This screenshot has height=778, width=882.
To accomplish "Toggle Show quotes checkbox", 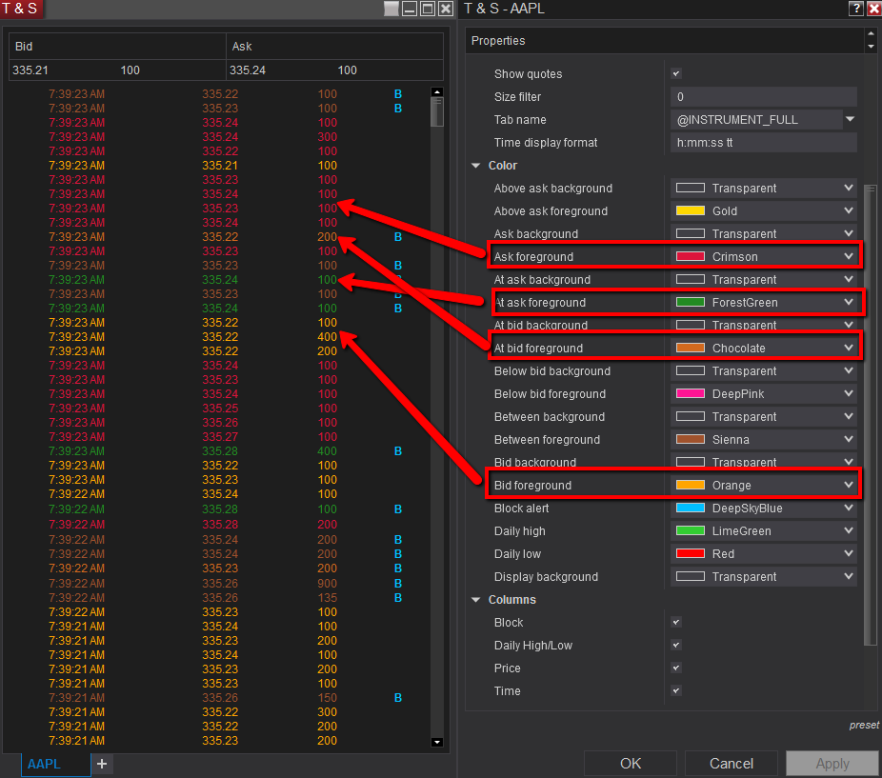I will click(676, 73).
